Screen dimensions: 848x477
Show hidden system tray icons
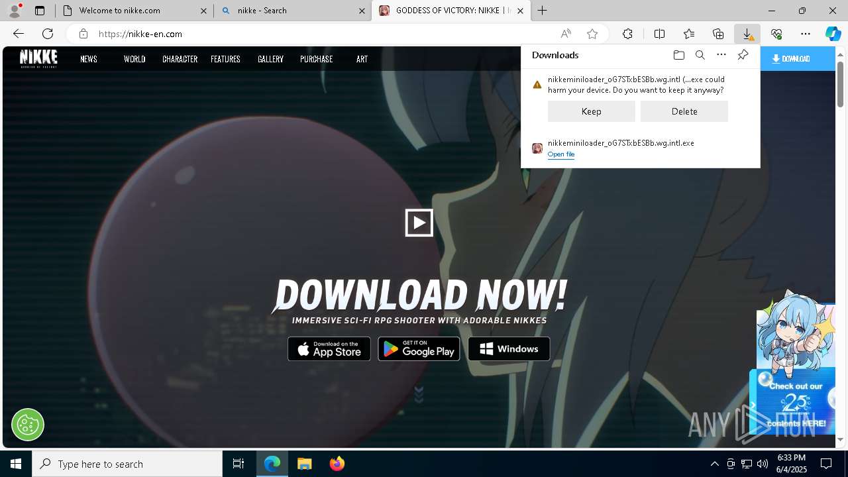(x=714, y=464)
